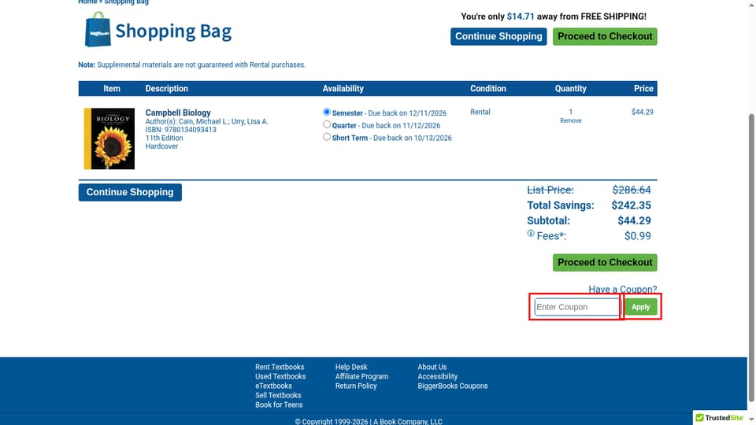Click the Continue Shopping button below the item list
This screenshot has width=756, height=425.
(x=130, y=192)
